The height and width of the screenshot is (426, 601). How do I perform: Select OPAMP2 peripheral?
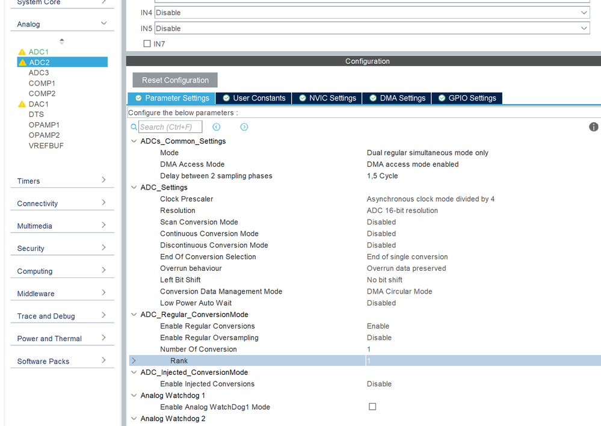click(44, 135)
